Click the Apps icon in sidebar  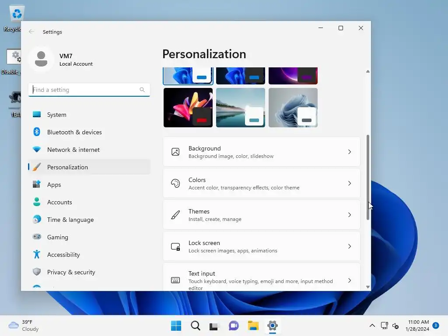click(37, 184)
